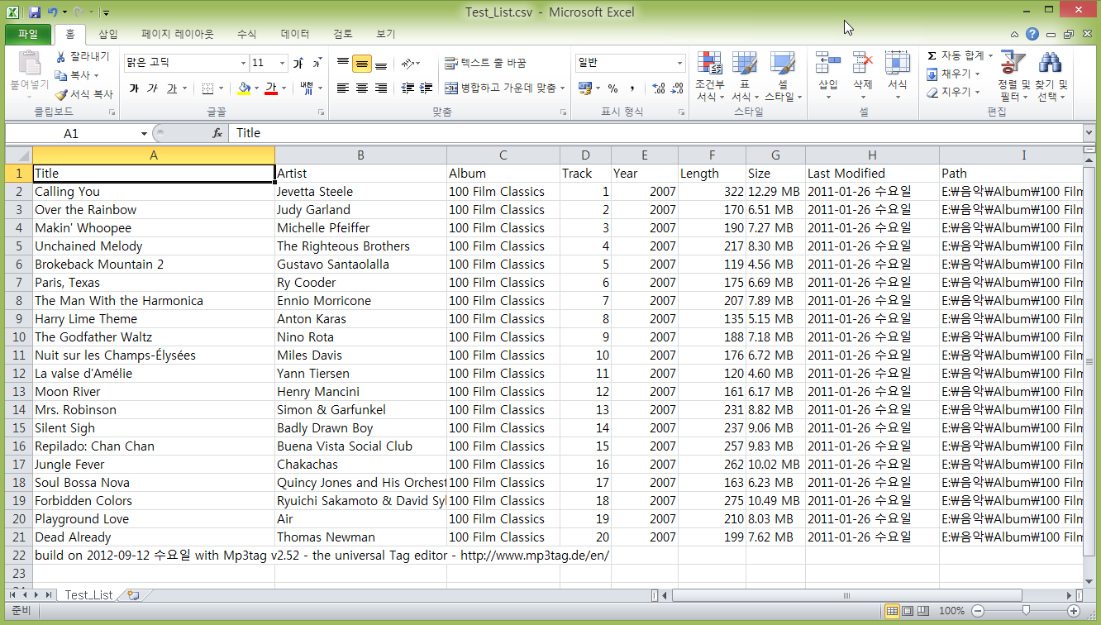Click the Cut (잘라내기) scissors icon
The image size is (1101, 625).
pyautogui.click(x=60, y=57)
